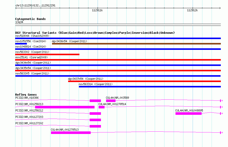Click CUL4A|NM_001278514 transcript label

[x=112, y=104]
